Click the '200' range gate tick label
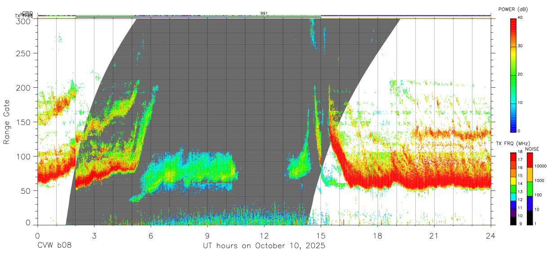Viewport: 552px width, 255px height. [x=24, y=88]
